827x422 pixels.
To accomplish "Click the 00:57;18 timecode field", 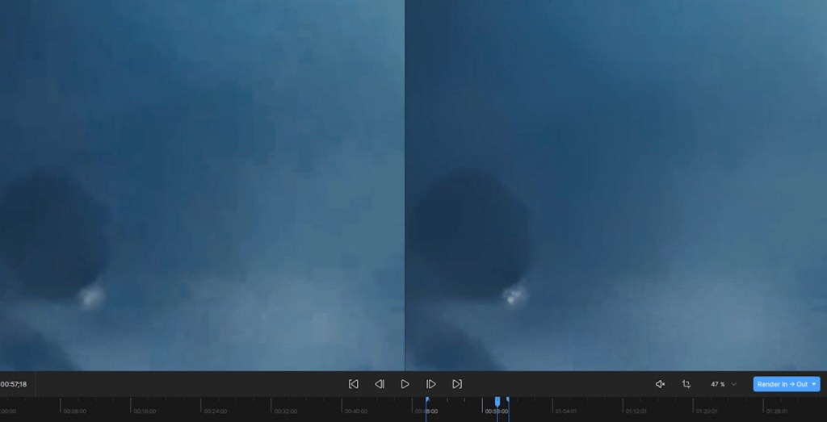I will 14,384.
